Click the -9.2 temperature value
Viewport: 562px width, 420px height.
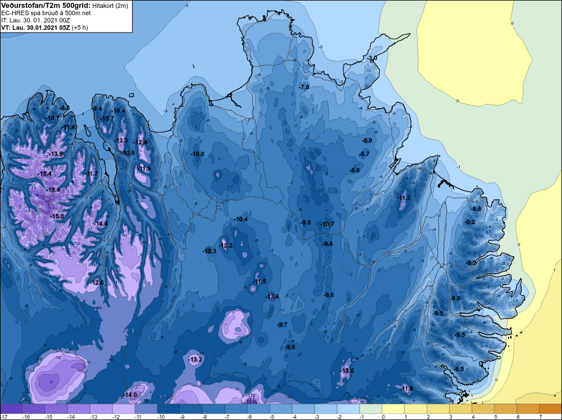click(470, 222)
